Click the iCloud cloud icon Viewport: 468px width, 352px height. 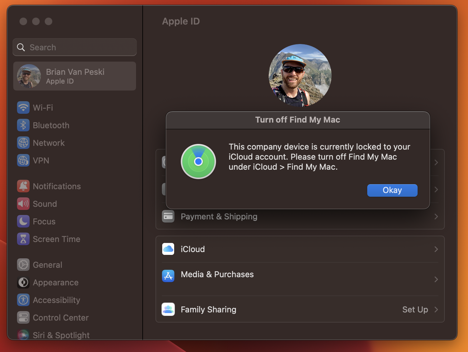pos(168,249)
